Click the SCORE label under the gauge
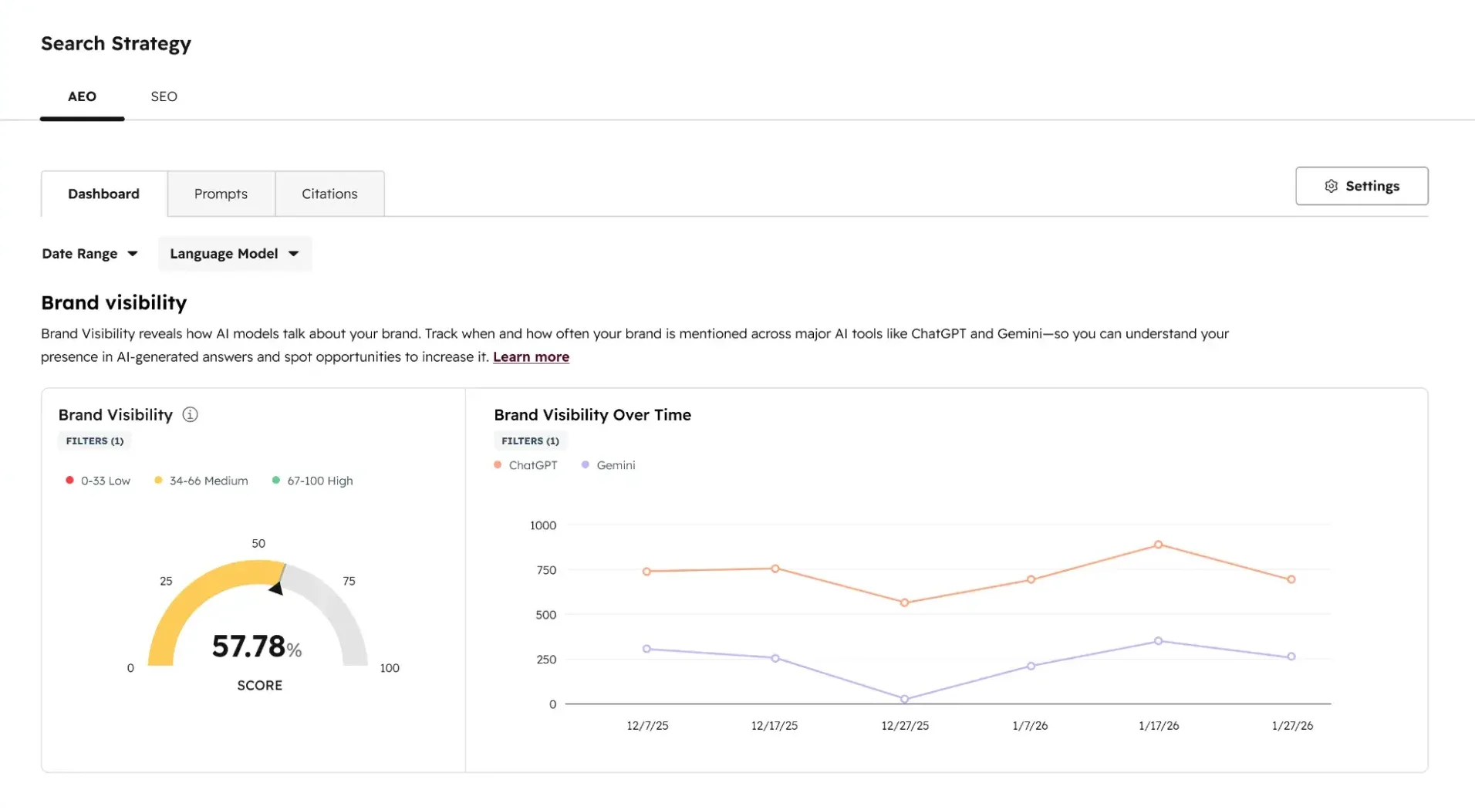Screen dimensions: 1475x810 260,685
